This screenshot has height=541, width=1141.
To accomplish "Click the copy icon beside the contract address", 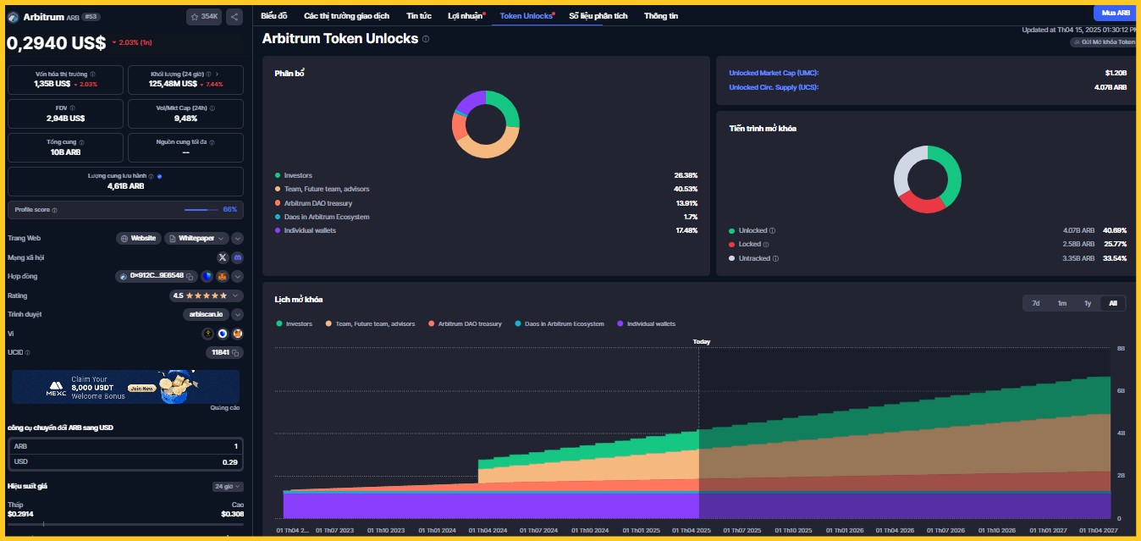I will [x=190, y=278].
